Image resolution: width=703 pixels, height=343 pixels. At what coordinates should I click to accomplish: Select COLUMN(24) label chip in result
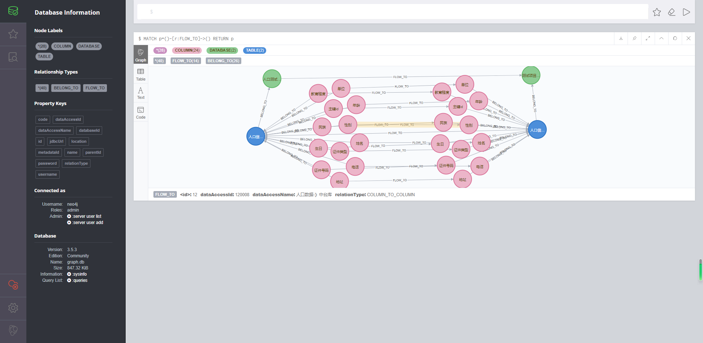click(x=187, y=50)
